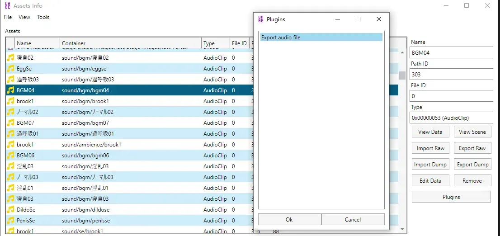
Task: Close the Assets Info window
Action: coord(487,5)
